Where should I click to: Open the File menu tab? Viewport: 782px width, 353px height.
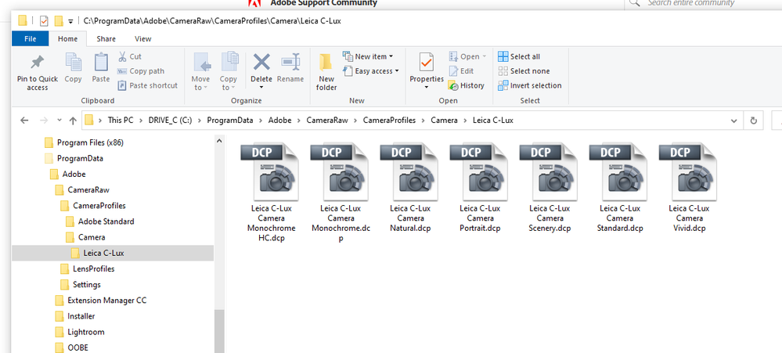[x=30, y=38]
